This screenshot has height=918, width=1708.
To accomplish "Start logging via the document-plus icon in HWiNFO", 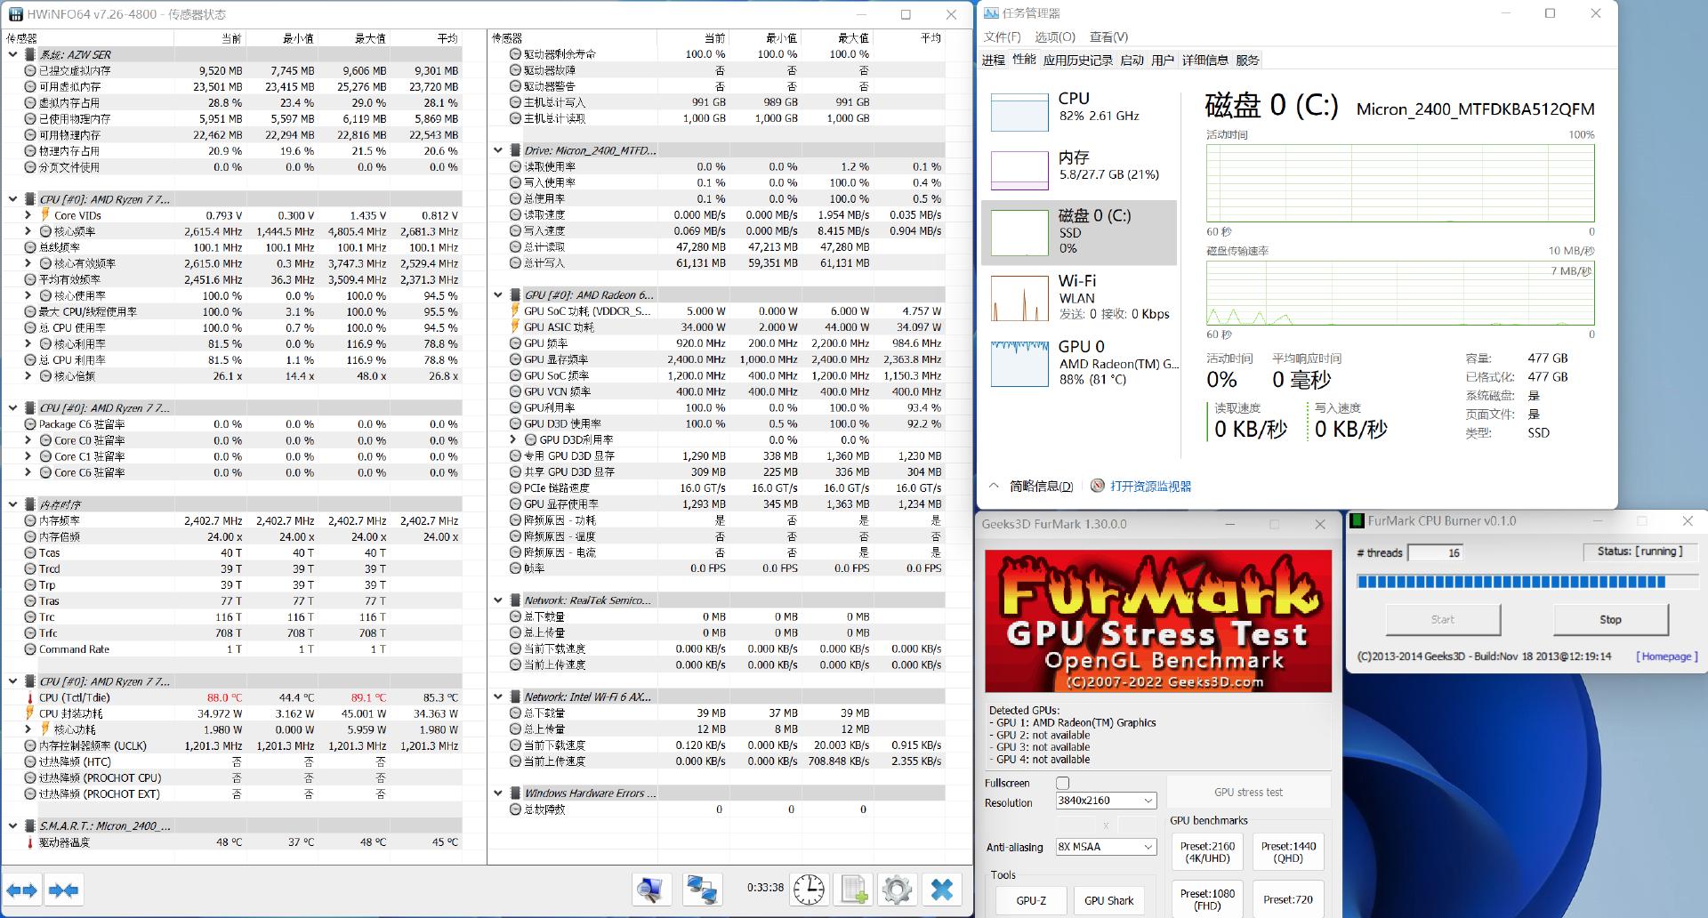I will click(852, 889).
